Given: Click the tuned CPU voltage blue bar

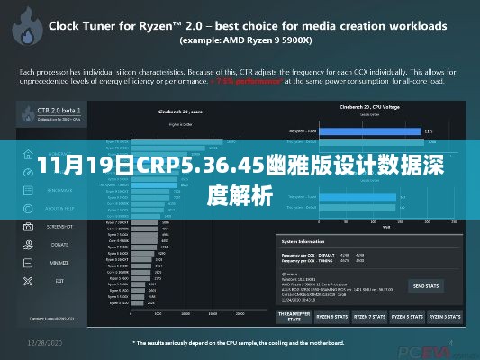Looking at the screenshot, I should coord(370,131).
